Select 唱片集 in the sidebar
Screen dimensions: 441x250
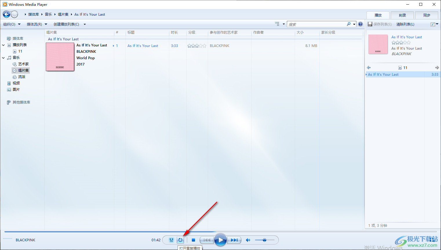21,70
